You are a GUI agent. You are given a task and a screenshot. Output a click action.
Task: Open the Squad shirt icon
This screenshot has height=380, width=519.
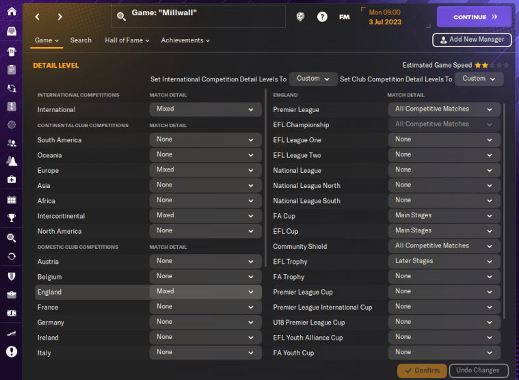tap(11, 51)
